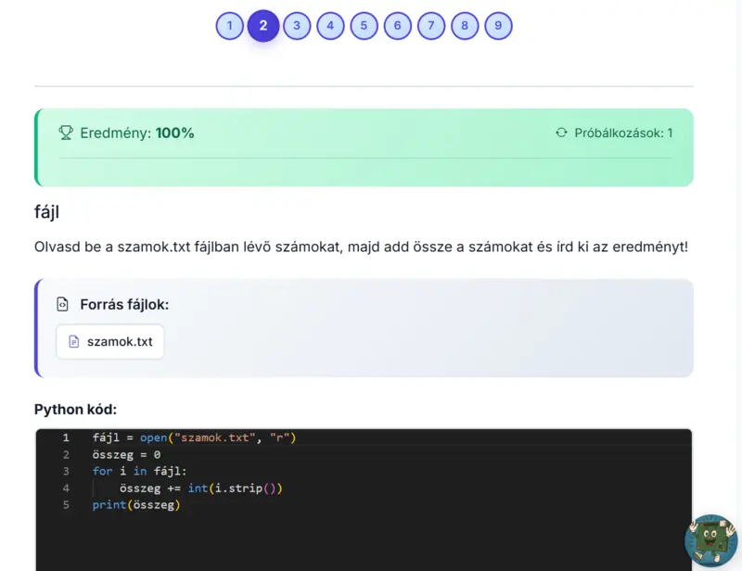Viewport: 742px width, 571px height.
Task: Go to exercise page 7
Action: click(431, 26)
